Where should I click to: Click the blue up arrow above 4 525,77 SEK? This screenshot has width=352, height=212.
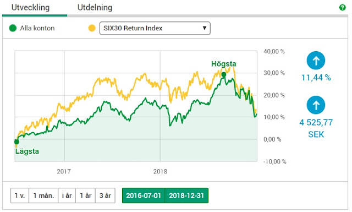(316, 105)
